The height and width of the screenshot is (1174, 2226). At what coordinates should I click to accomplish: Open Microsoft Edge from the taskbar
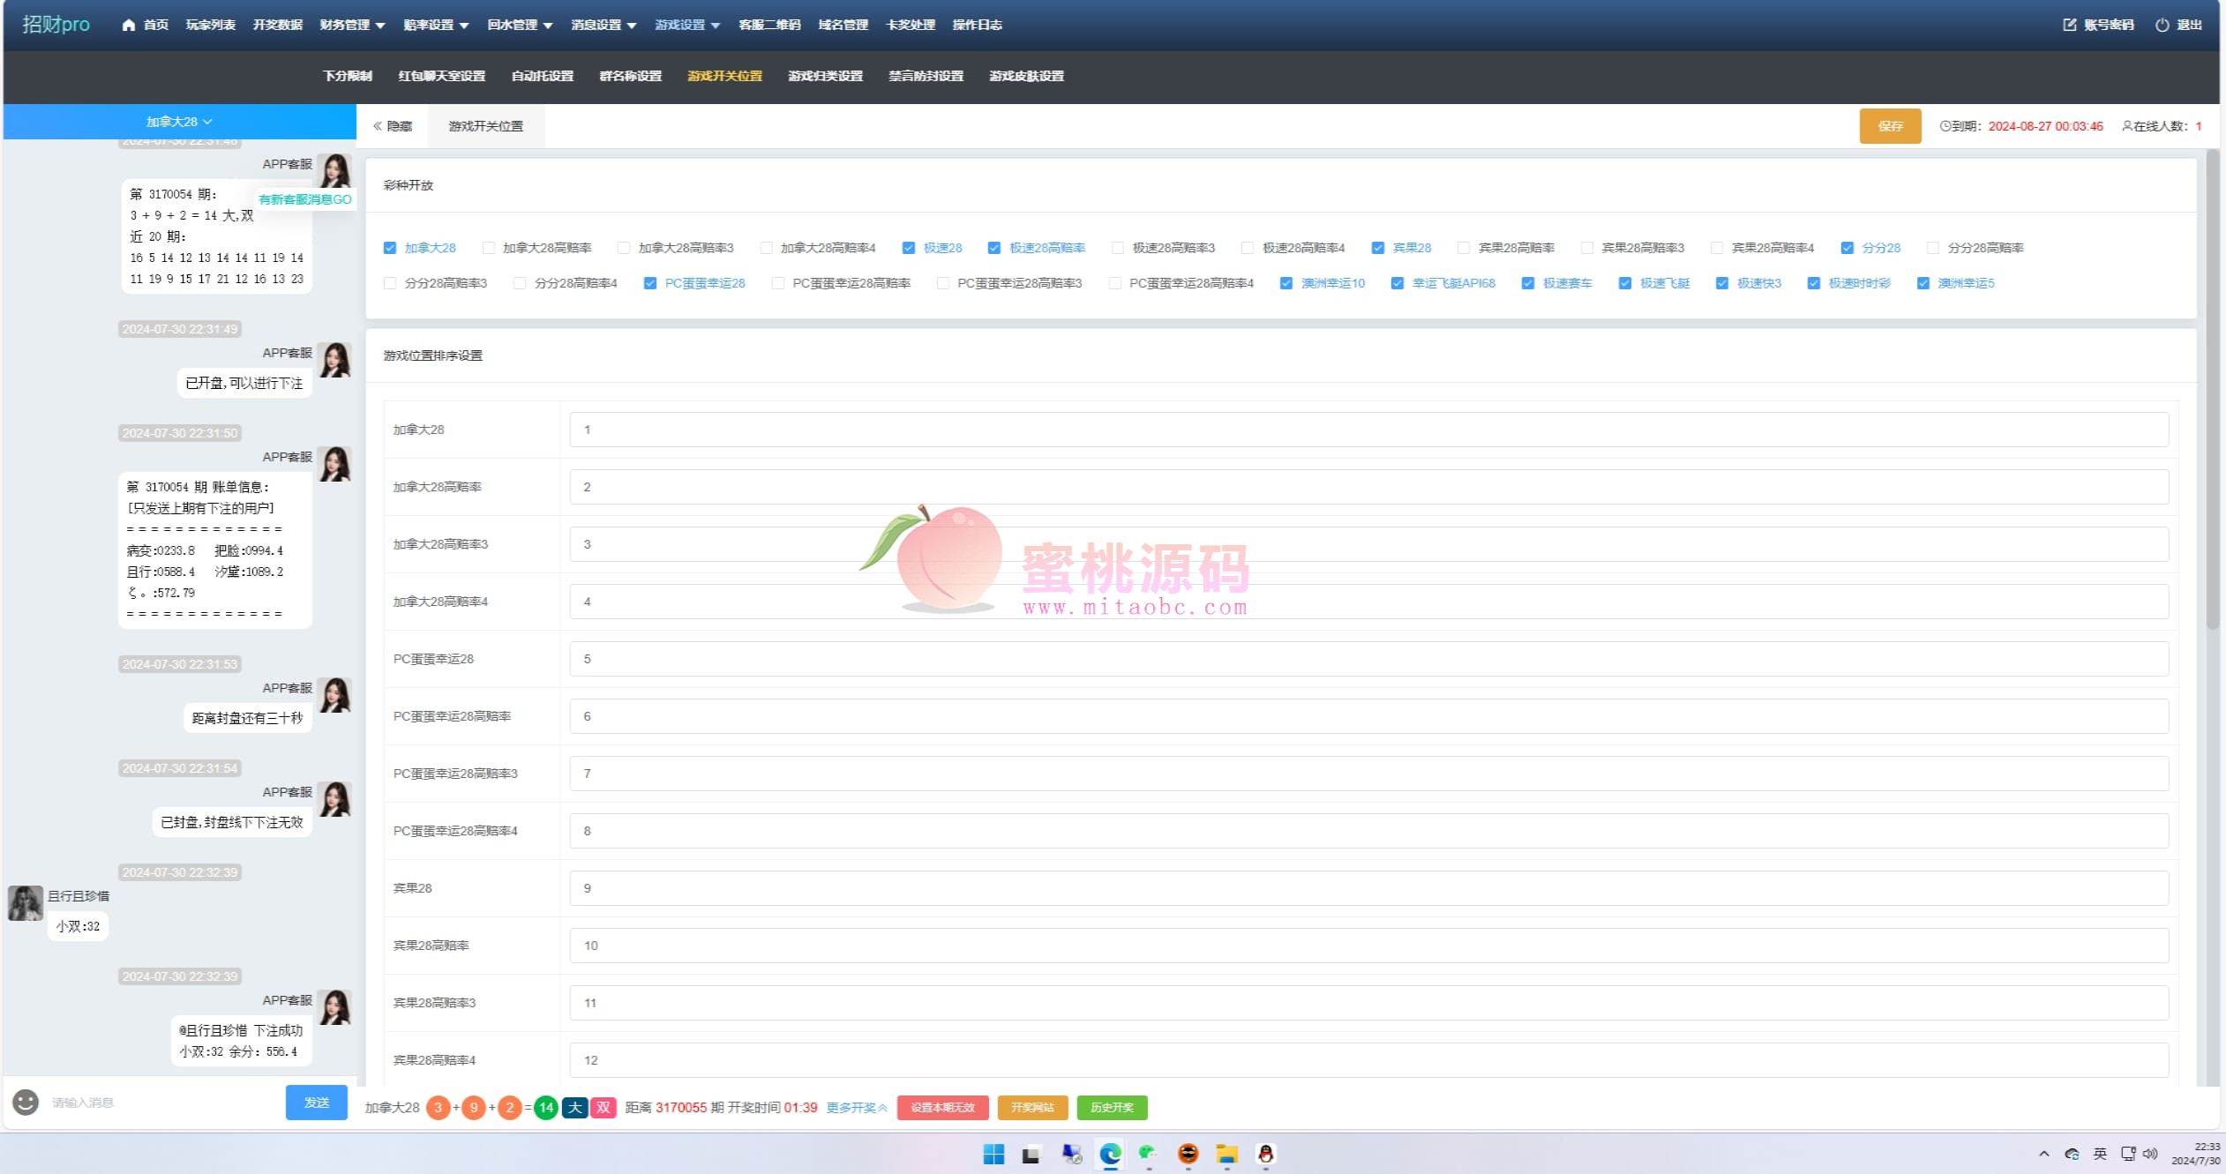click(1110, 1154)
